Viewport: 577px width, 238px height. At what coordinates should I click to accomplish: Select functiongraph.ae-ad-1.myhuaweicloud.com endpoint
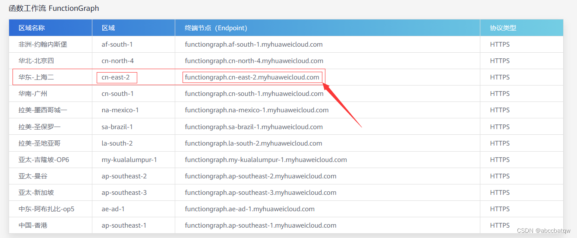point(250,209)
